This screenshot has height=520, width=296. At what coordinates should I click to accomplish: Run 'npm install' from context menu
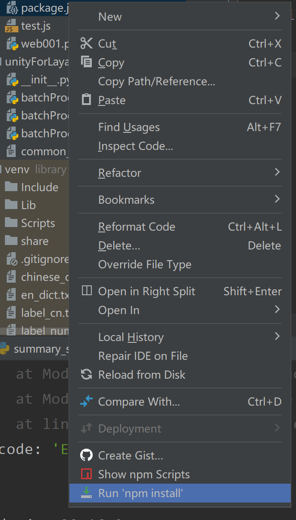(x=141, y=493)
